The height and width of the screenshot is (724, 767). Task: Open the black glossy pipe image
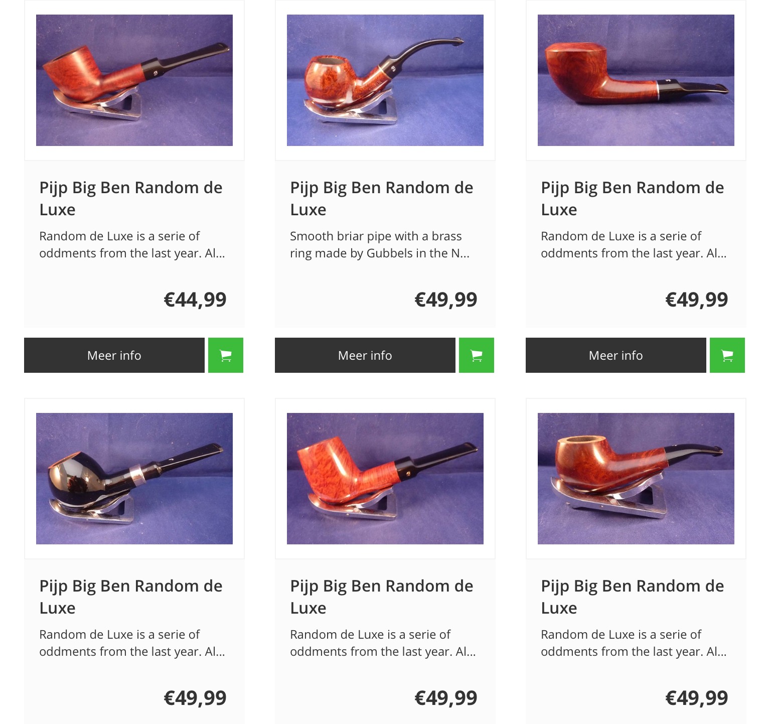pos(134,479)
